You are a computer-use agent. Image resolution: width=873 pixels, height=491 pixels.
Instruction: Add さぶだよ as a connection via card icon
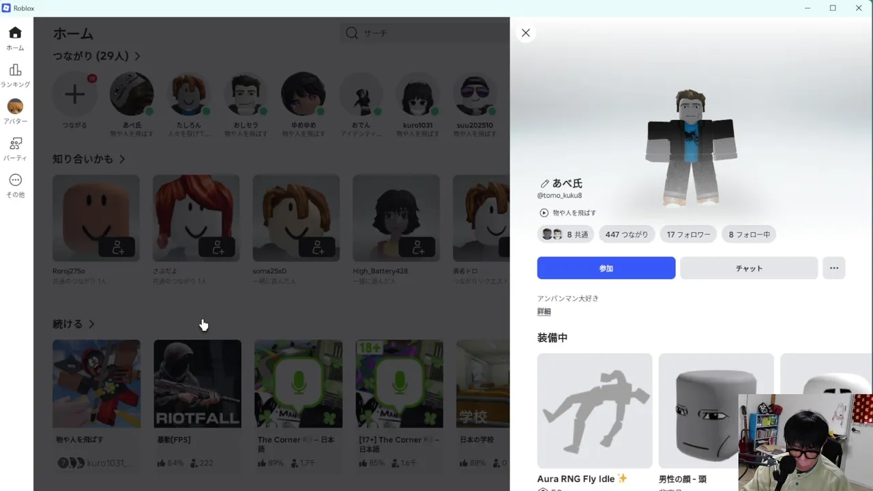point(218,247)
